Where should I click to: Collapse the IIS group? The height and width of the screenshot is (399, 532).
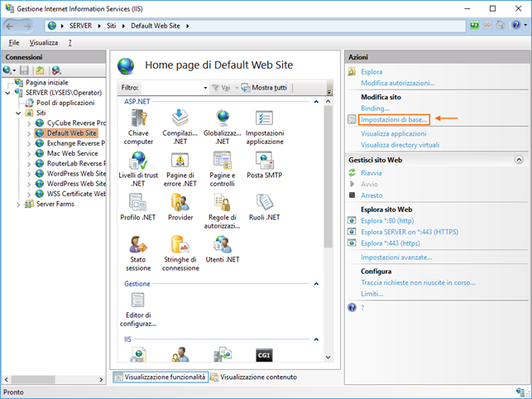pos(316,339)
